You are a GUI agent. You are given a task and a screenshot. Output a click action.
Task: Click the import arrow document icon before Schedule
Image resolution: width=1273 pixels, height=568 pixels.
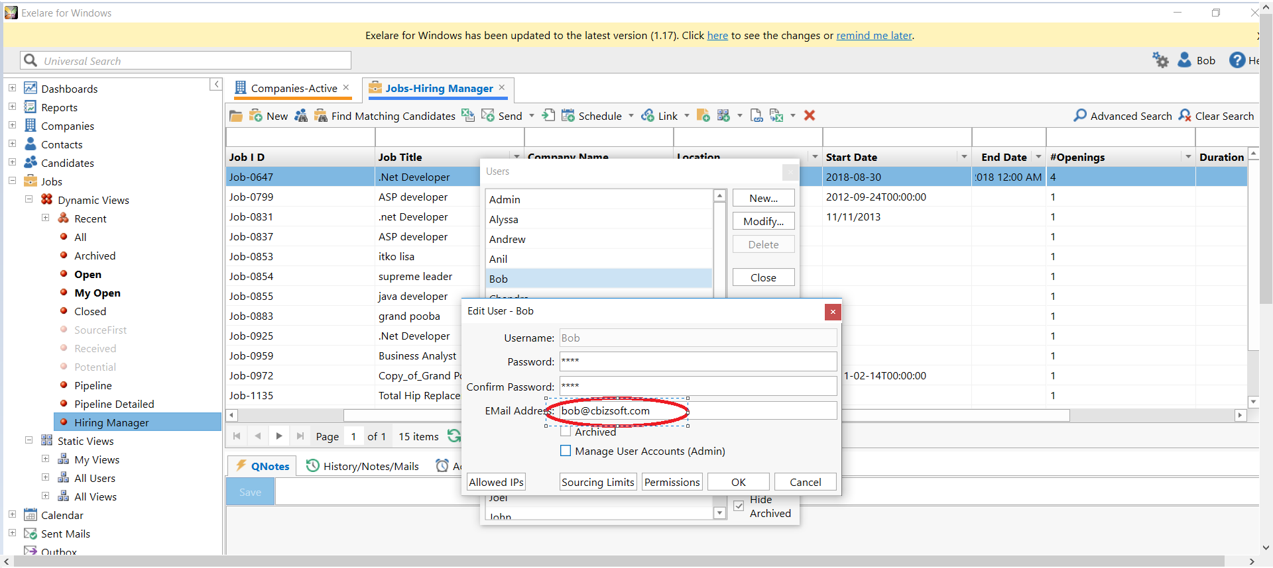[548, 116]
